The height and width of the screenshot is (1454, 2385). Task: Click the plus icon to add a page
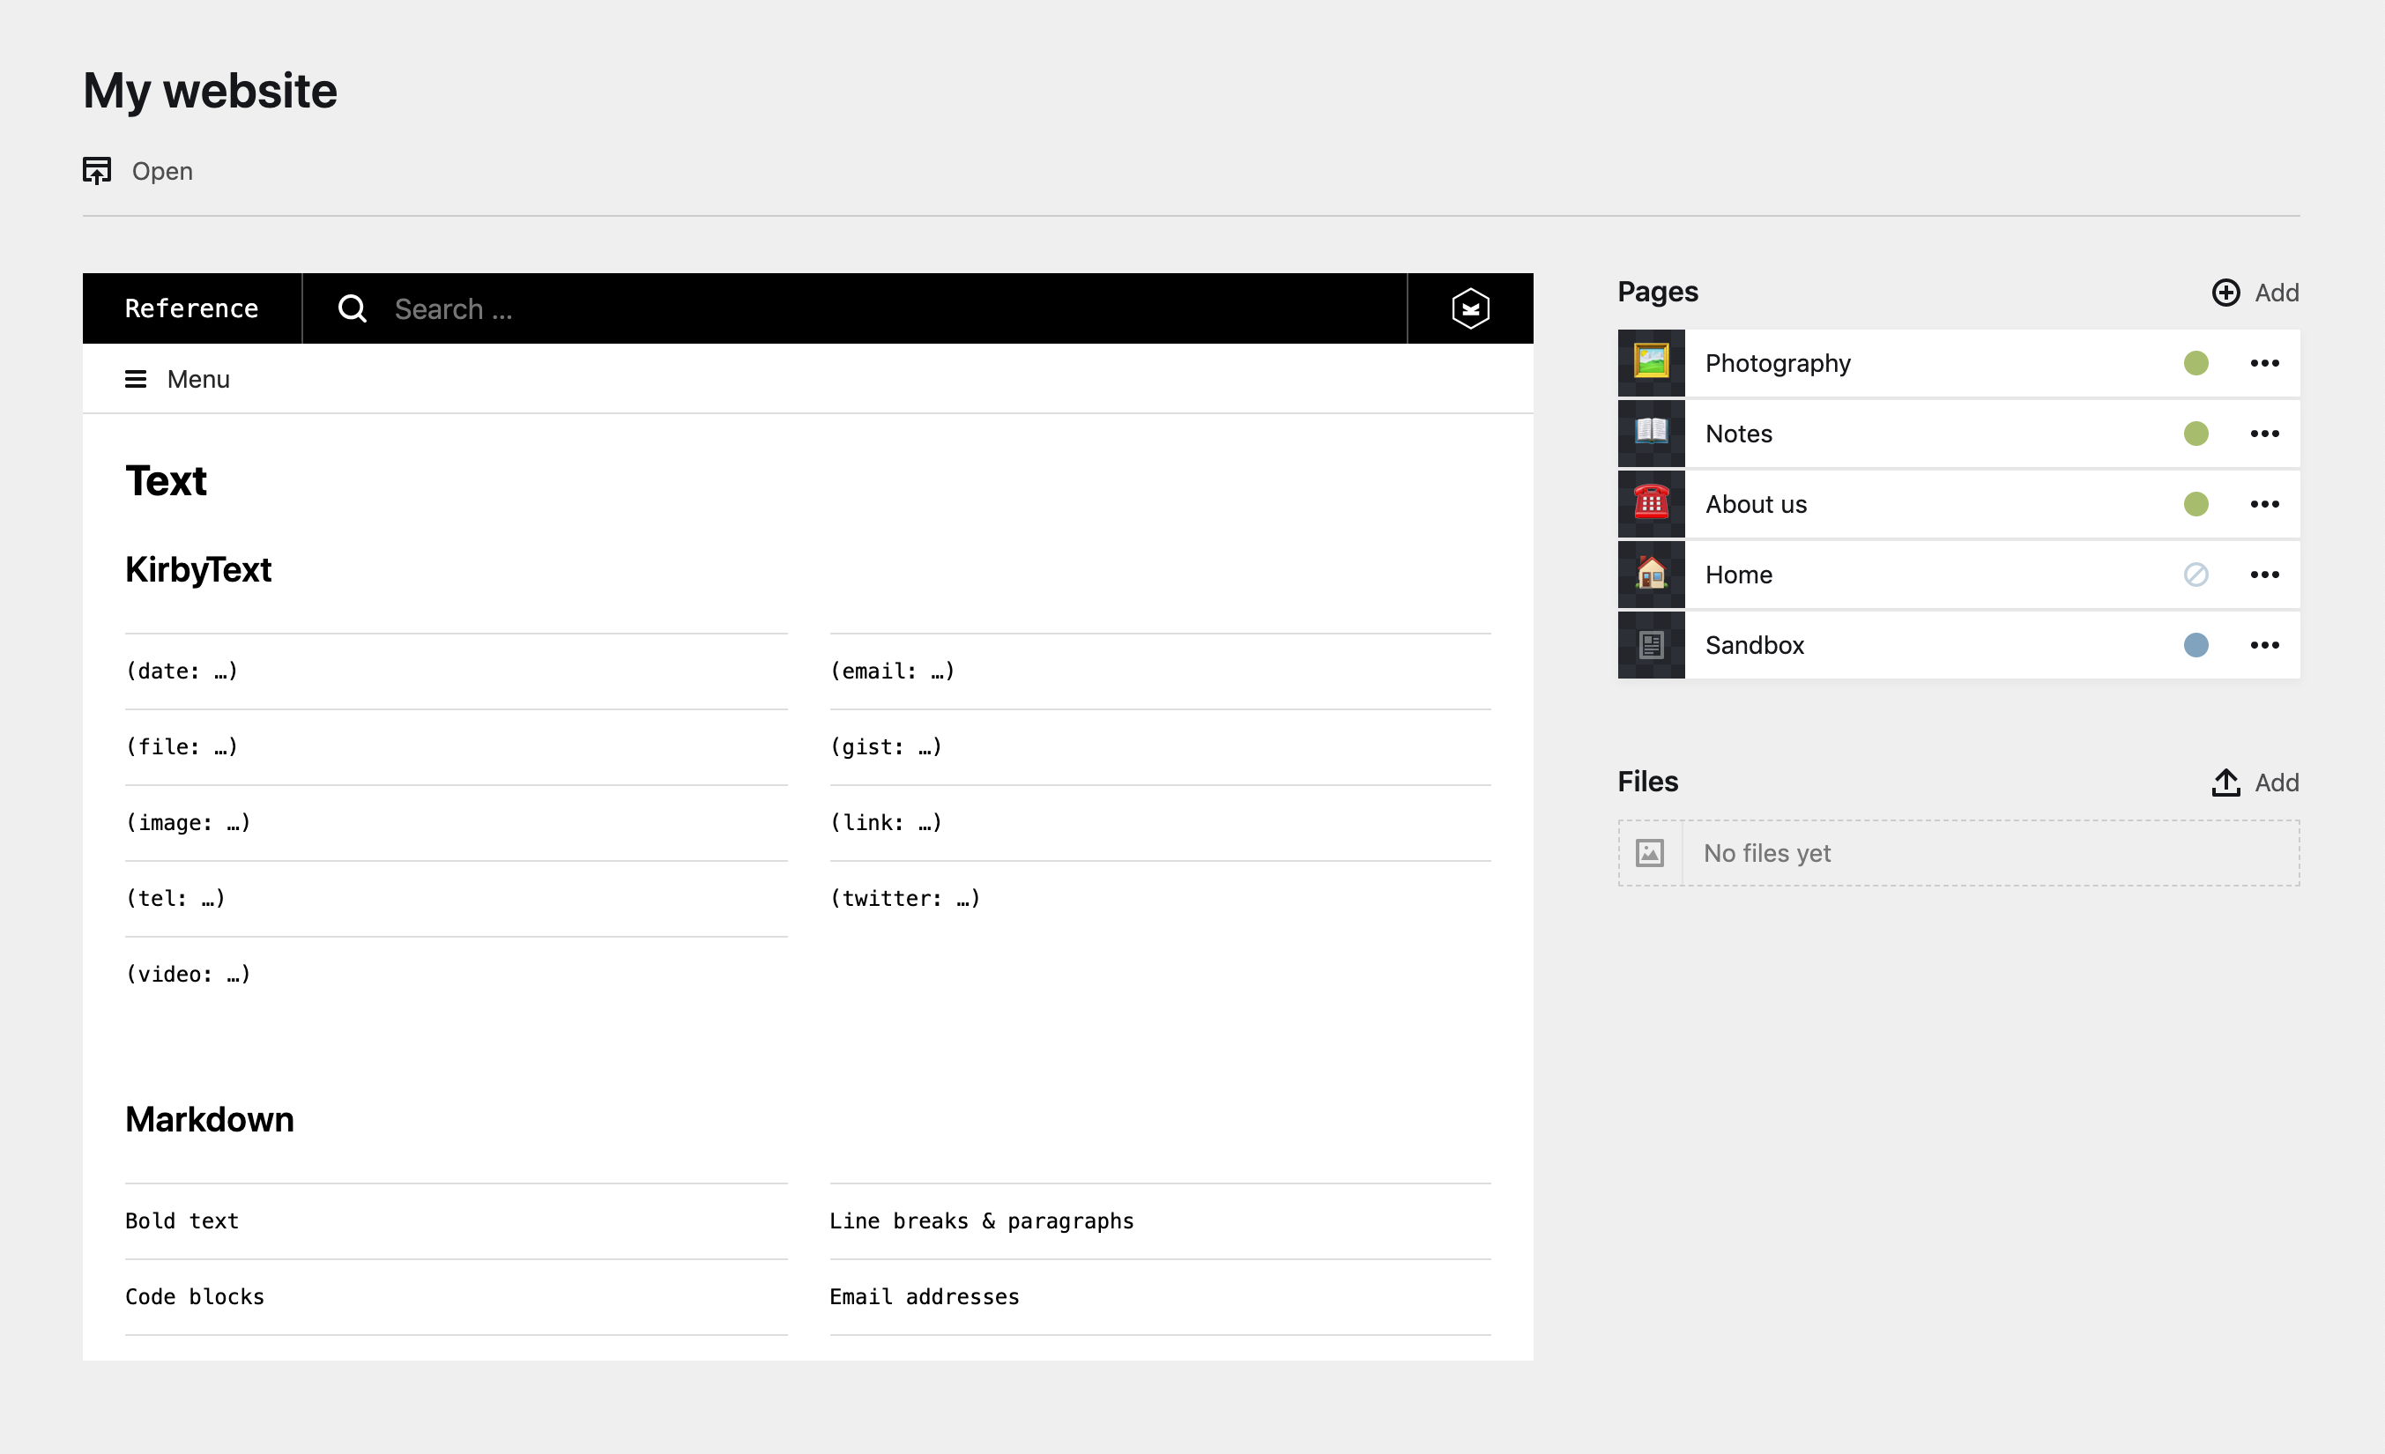[2225, 293]
